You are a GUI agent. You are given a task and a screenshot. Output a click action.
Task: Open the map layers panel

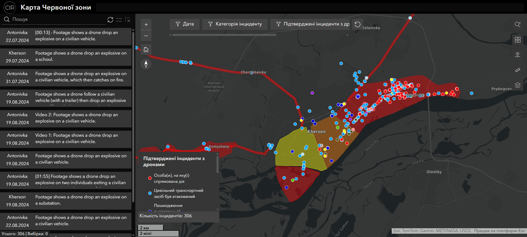pyautogui.click(x=518, y=85)
